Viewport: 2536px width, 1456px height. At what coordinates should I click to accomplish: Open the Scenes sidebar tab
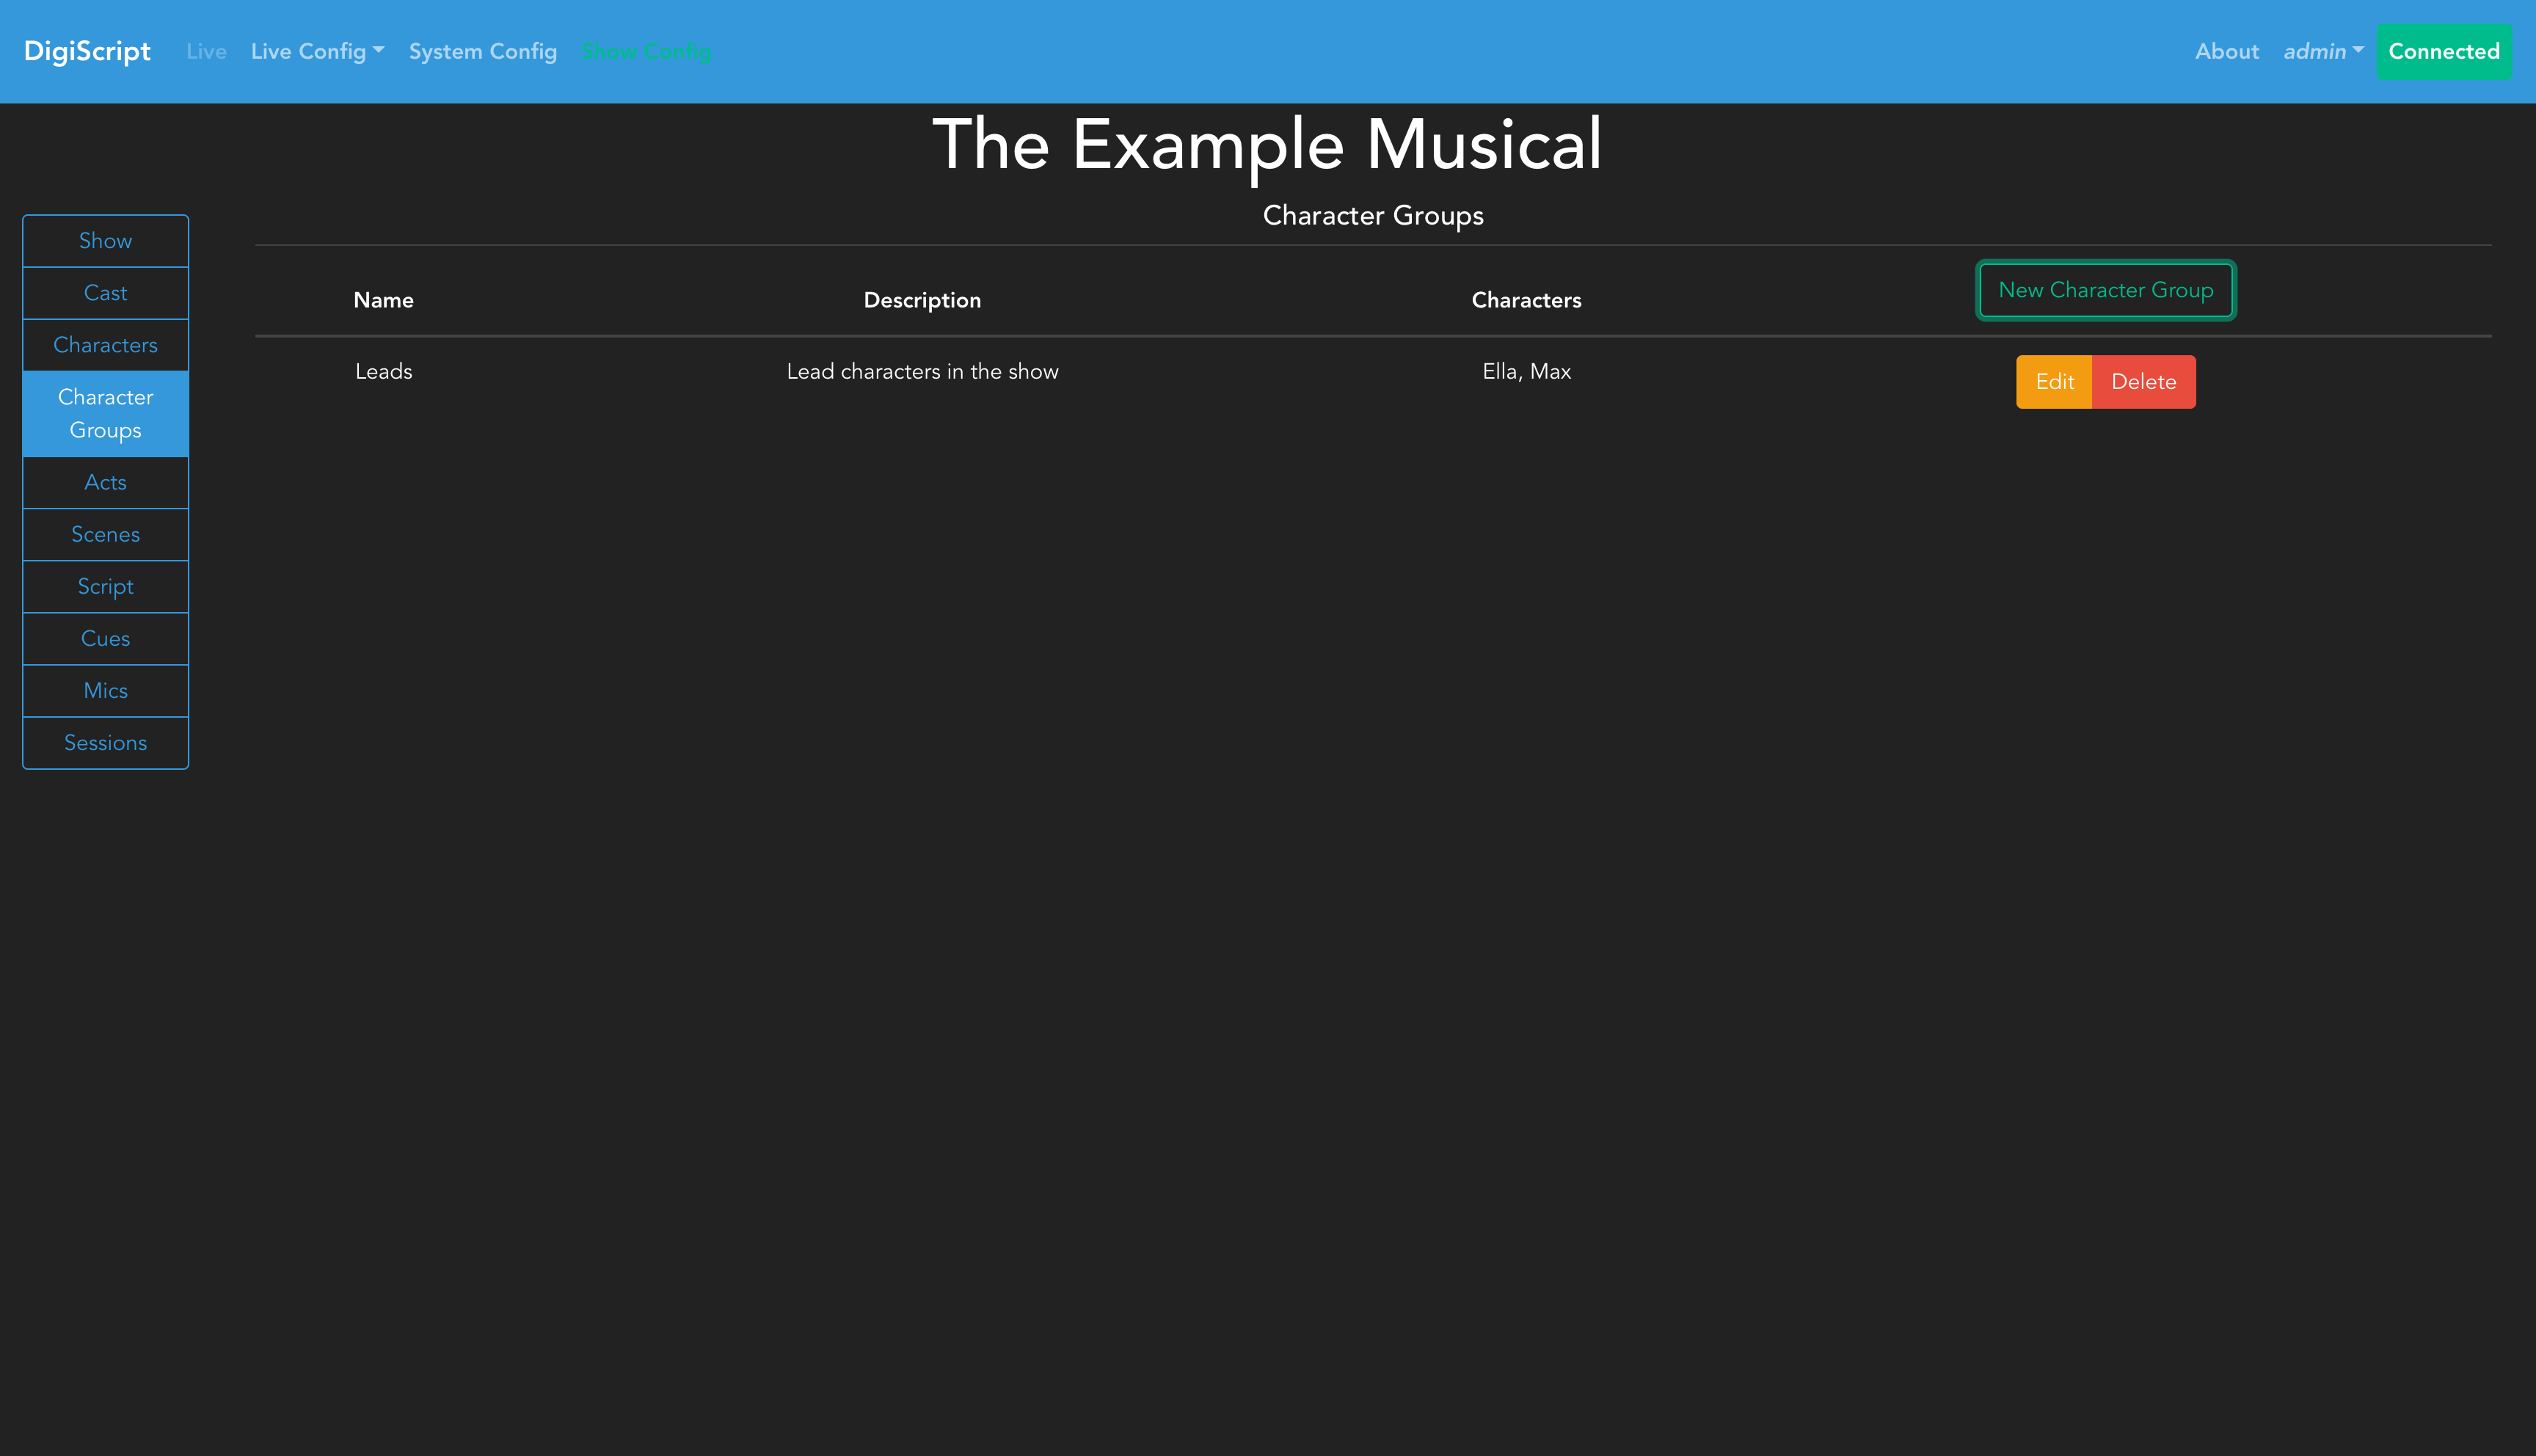click(x=105, y=534)
